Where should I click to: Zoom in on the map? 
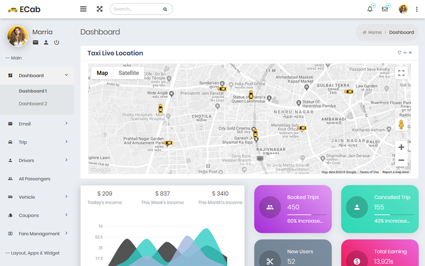pos(401,147)
